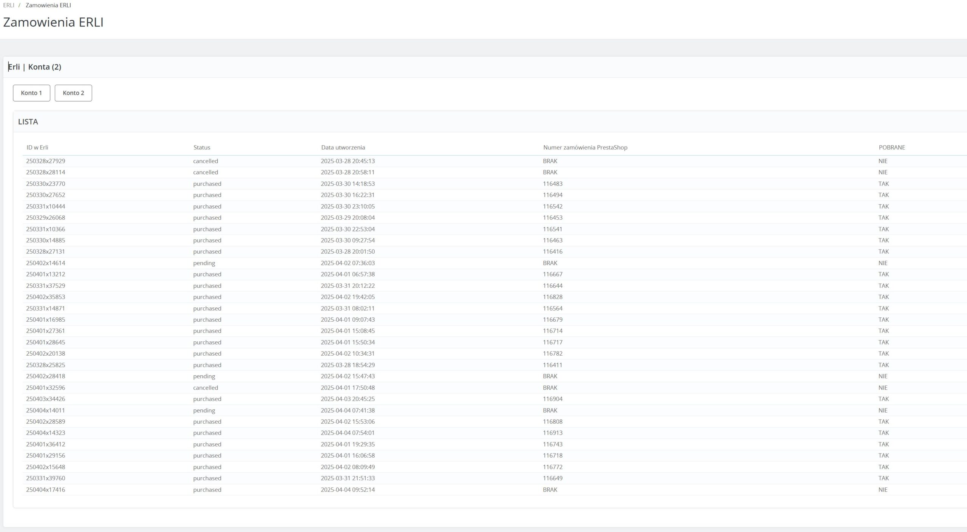Click PrestaShop order number 116649
Screen dimensions: 967x532
tap(553, 478)
